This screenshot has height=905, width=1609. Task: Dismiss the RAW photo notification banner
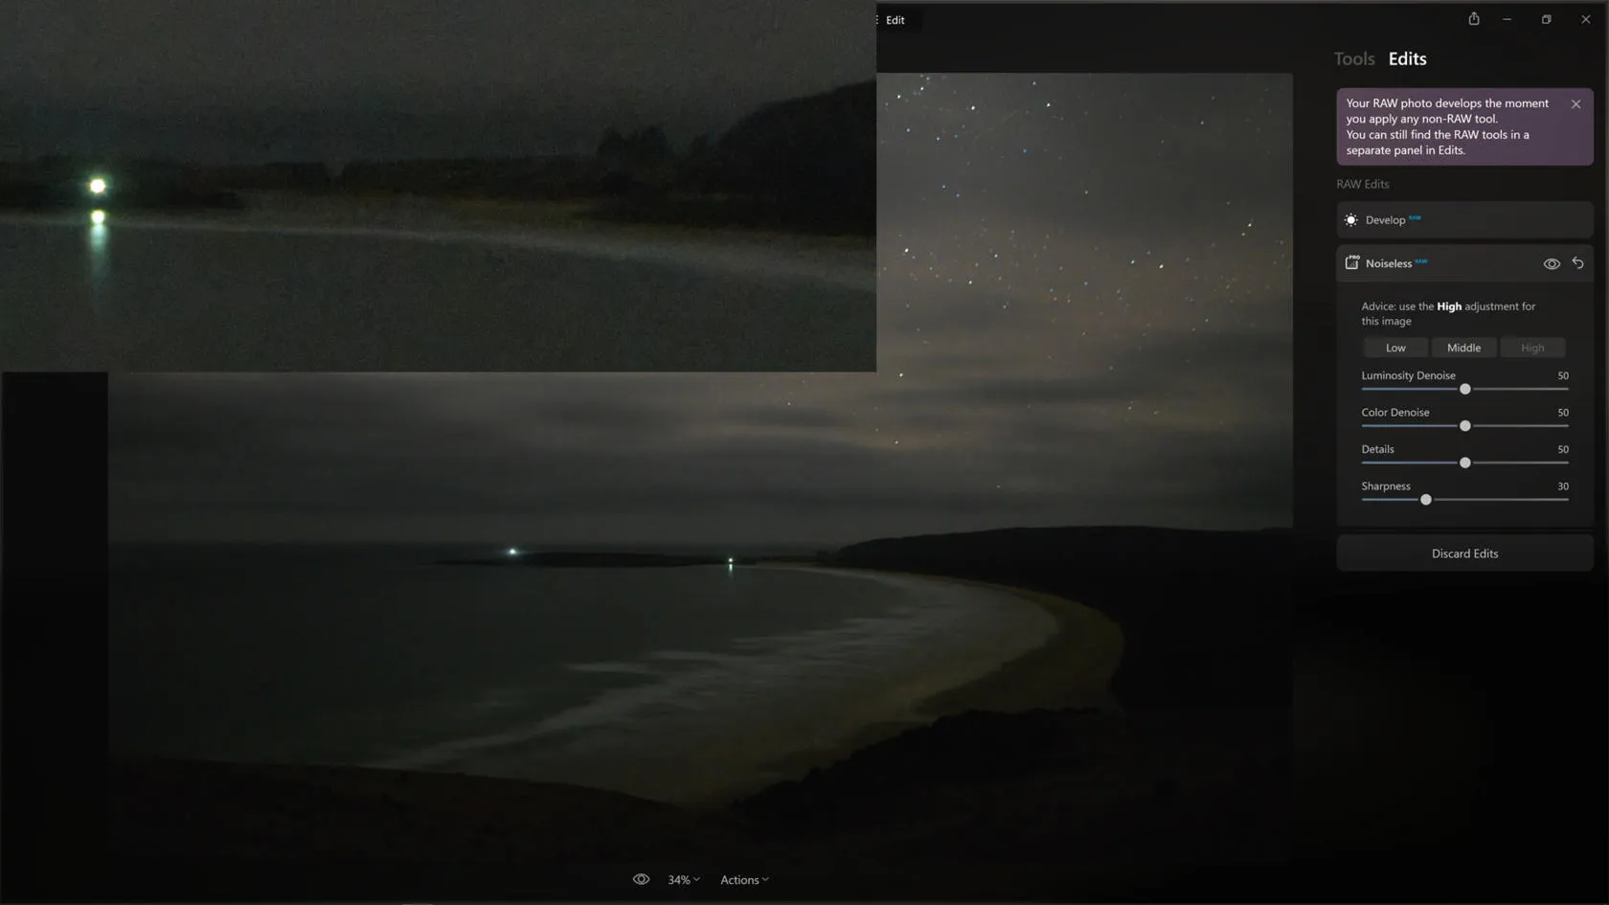click(1575, 104)
